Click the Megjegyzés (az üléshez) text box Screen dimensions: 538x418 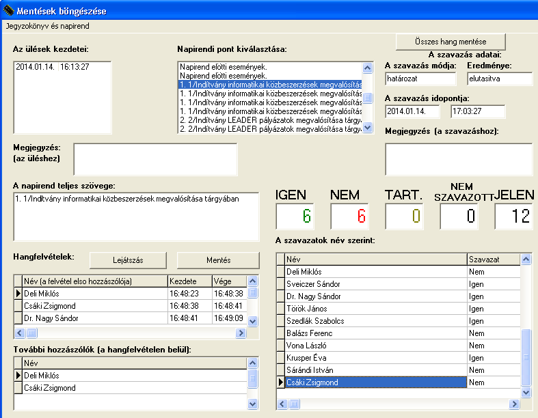click(x=155, y=159)
